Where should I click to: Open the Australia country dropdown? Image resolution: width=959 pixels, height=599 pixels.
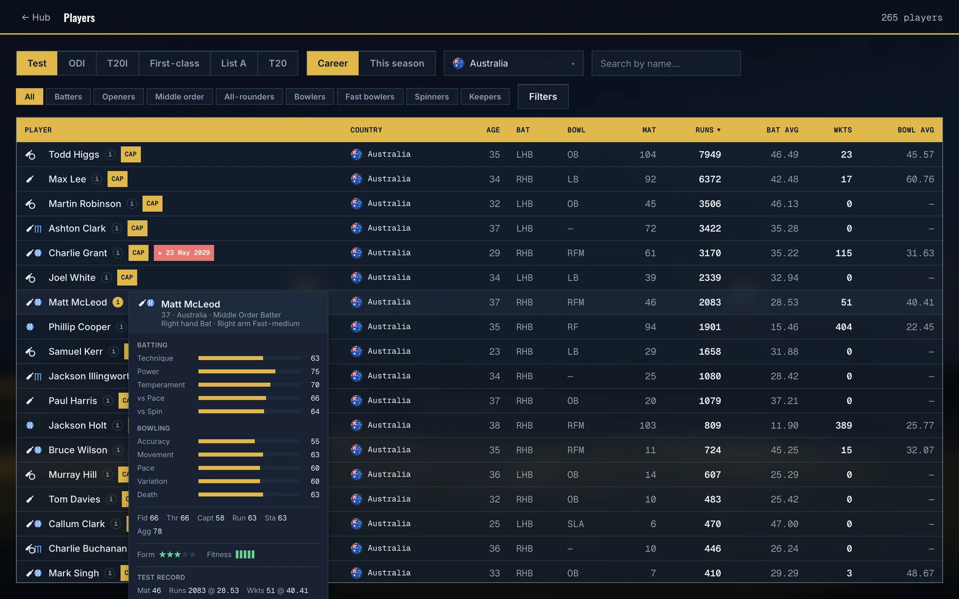point(513,63)
